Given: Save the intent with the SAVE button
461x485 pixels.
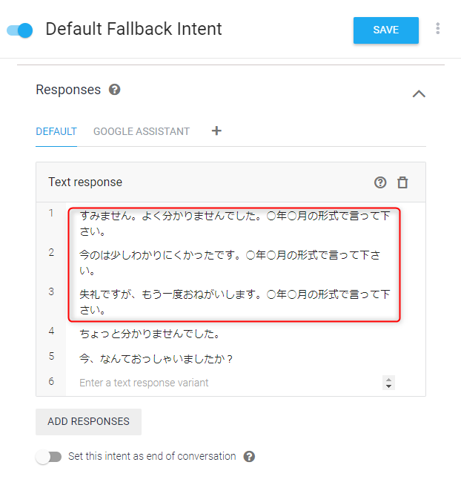Looking at the screenshot, I should coord(386,30).
